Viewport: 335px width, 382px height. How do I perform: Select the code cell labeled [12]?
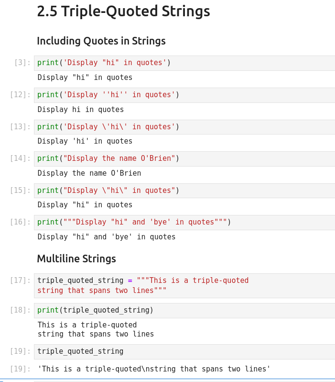(x=184, y=95)
